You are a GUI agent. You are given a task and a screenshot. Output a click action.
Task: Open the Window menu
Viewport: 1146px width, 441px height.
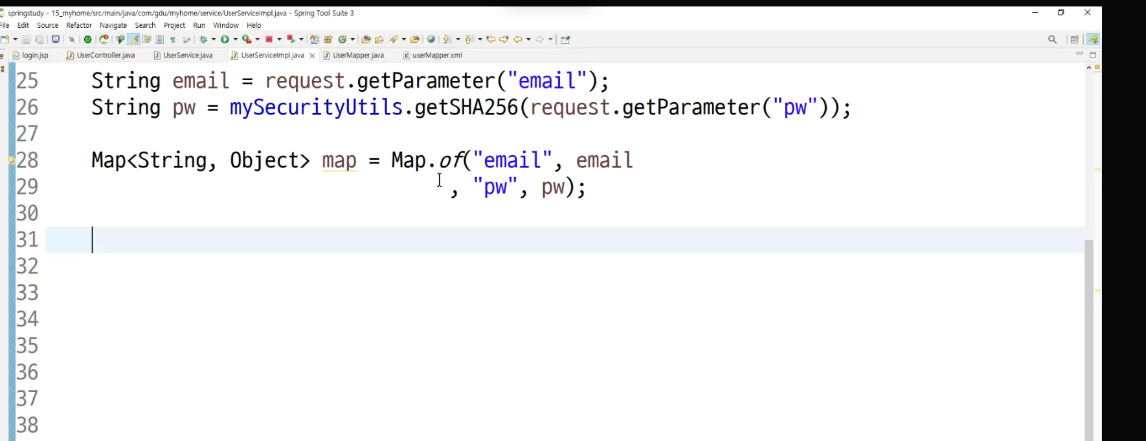(x=226, y=25)
